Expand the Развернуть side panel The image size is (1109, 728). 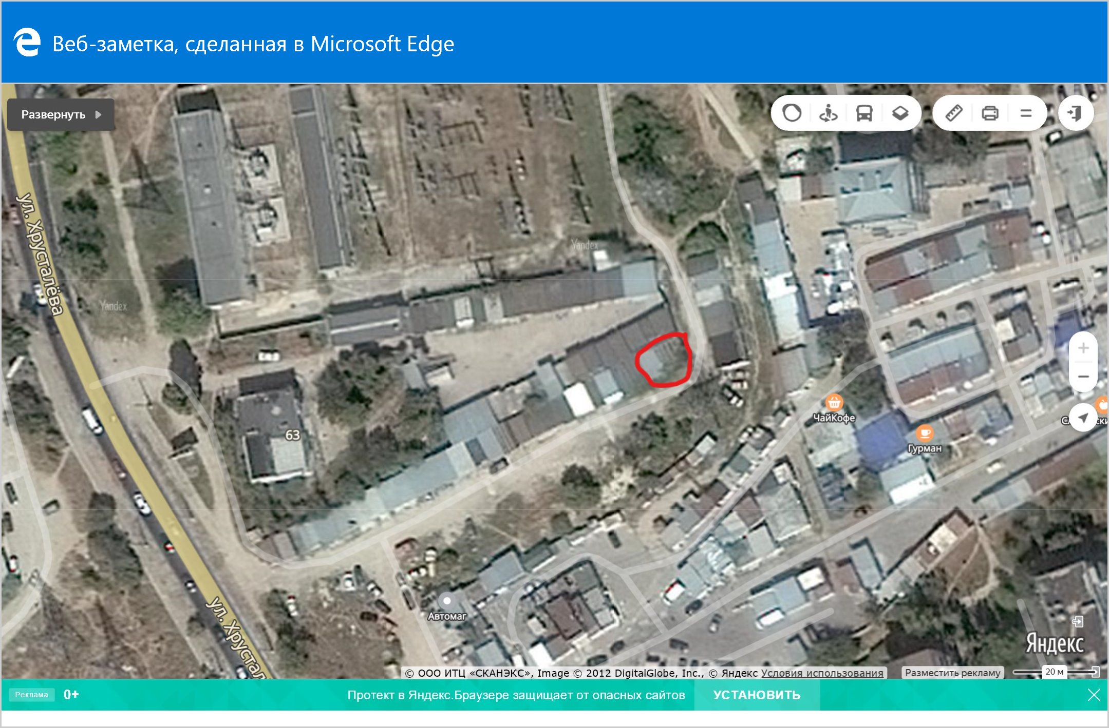[x=61, y=114]
